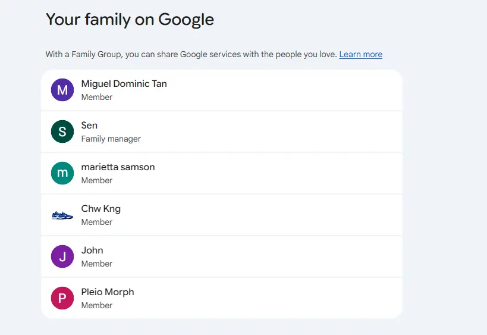
Task: Click the name text Pleio Morph
Action: (108, 292)
